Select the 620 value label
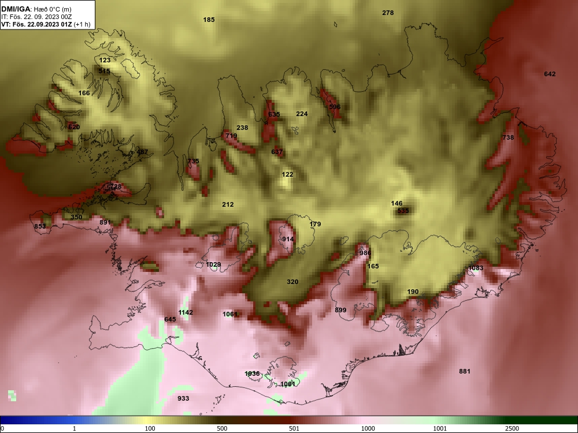 [x=74, y=127]
